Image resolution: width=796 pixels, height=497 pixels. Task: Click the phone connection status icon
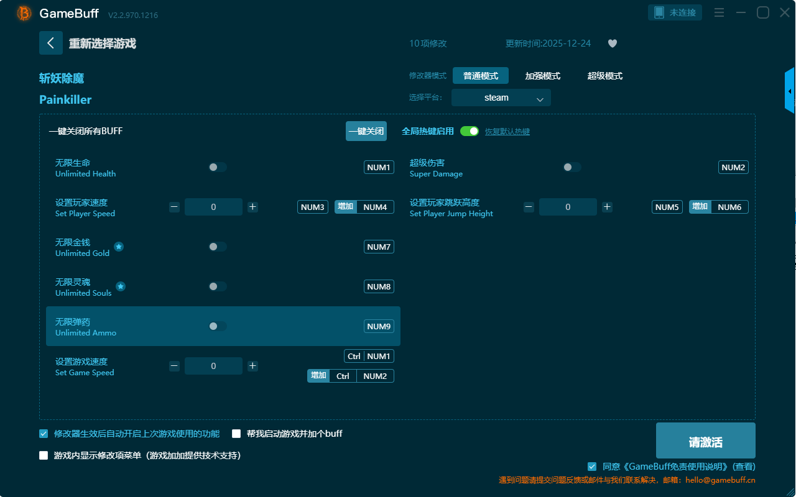coord(659,12)
